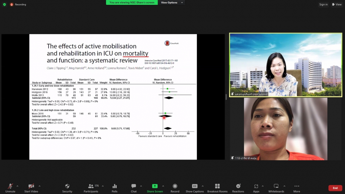Viewport: 345px width, 194px height.
Task: Click the green encryption shield icon
Action: 4,4
